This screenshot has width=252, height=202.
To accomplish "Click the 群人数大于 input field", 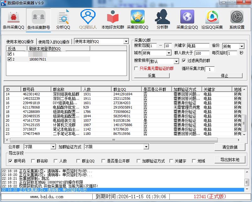I will pos(202,53).
